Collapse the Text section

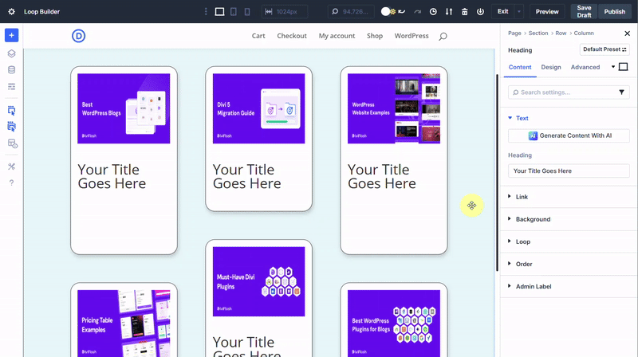pyautogui.click(x=522, y=118)
